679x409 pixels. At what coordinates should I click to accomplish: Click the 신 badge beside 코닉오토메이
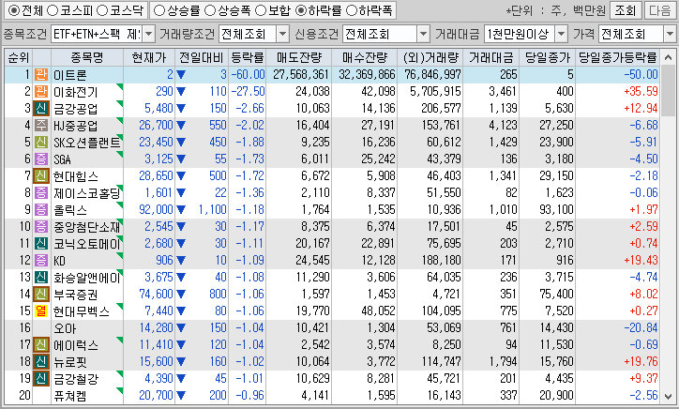(x=41, y=244)
